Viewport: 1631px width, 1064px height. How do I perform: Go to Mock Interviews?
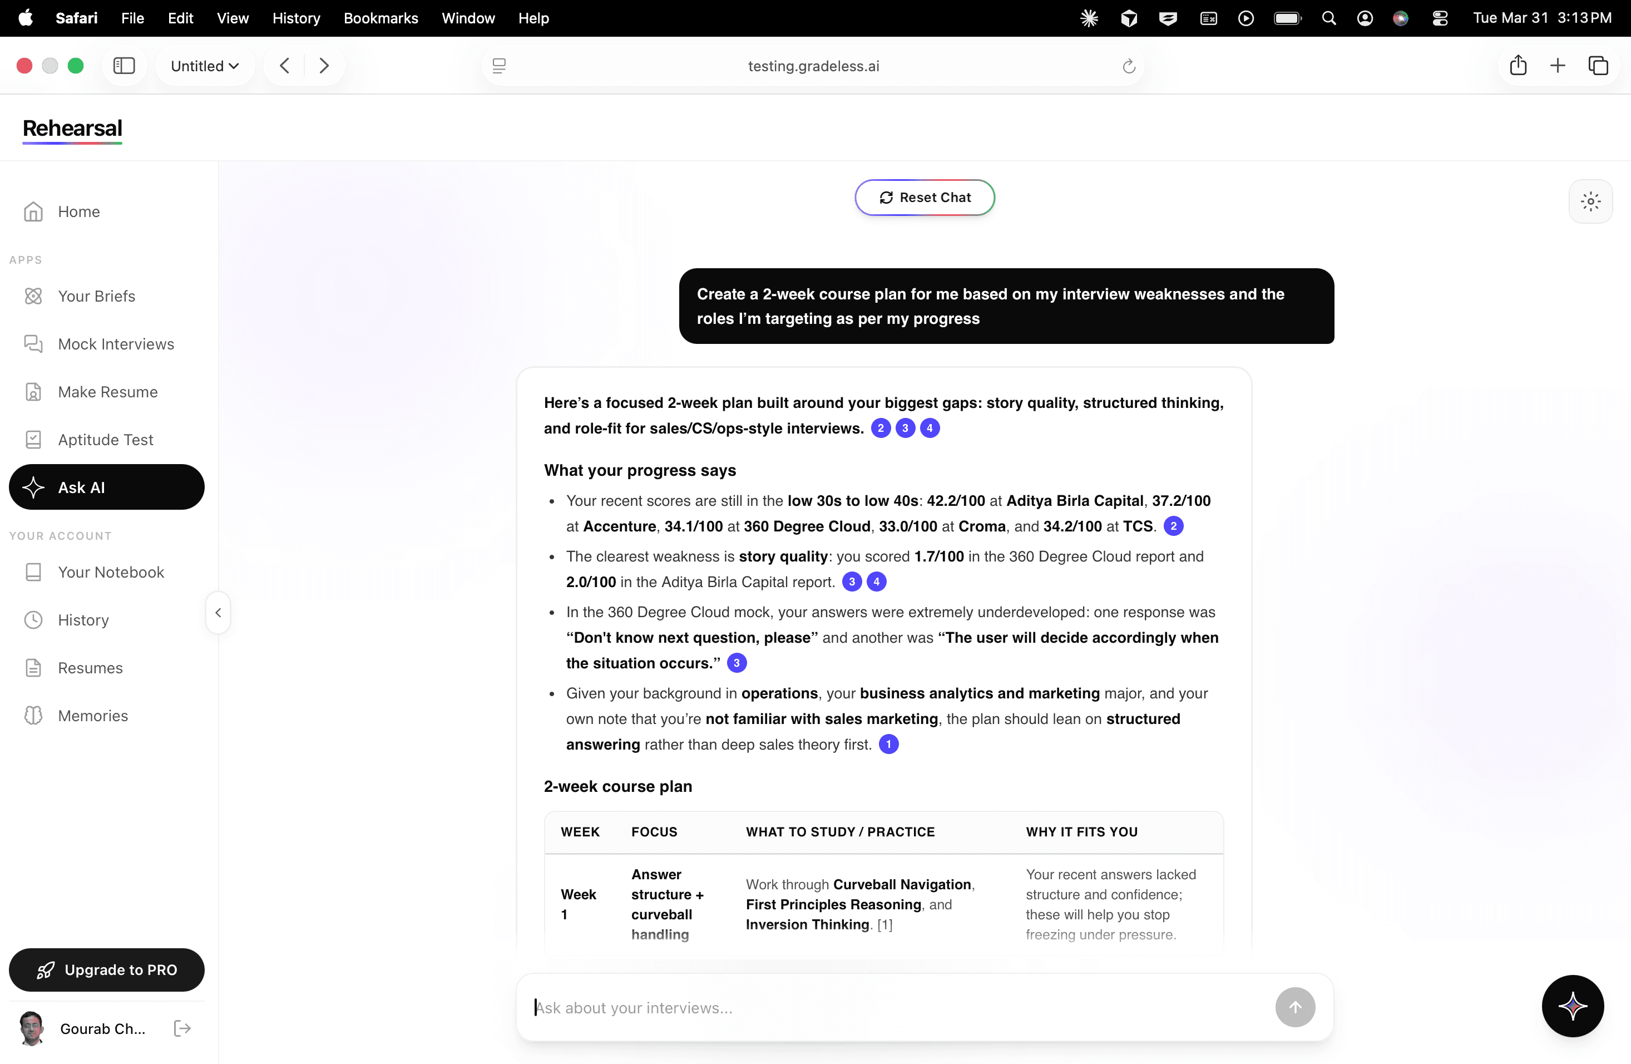pos(106,344)
